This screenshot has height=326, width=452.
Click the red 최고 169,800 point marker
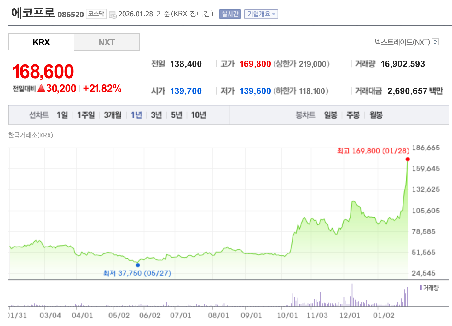point(408,159)
